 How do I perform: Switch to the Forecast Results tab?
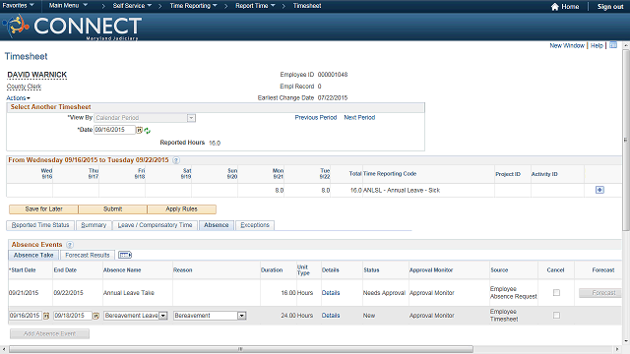[88, 255]
